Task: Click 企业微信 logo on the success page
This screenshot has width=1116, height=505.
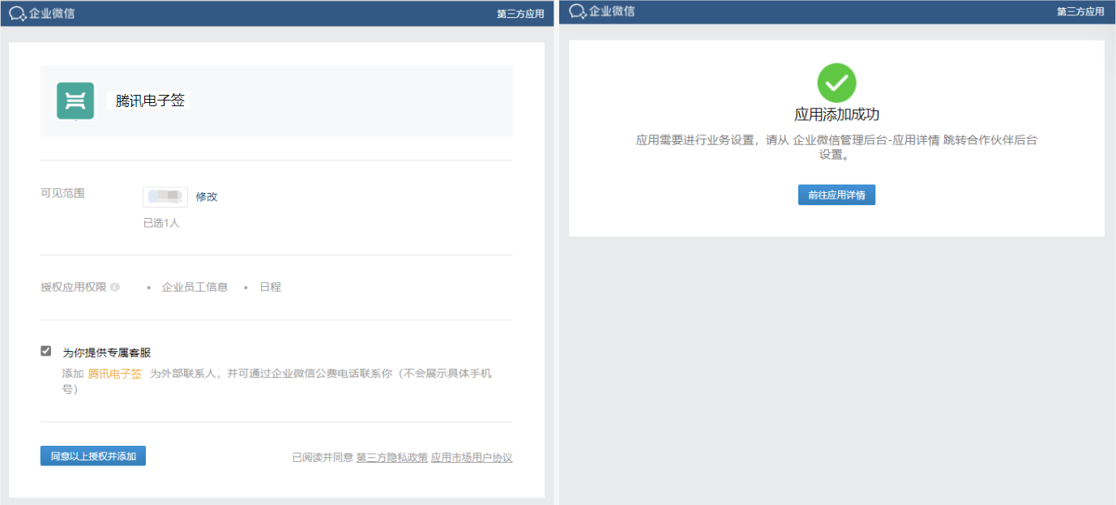Action: point(602,11)
